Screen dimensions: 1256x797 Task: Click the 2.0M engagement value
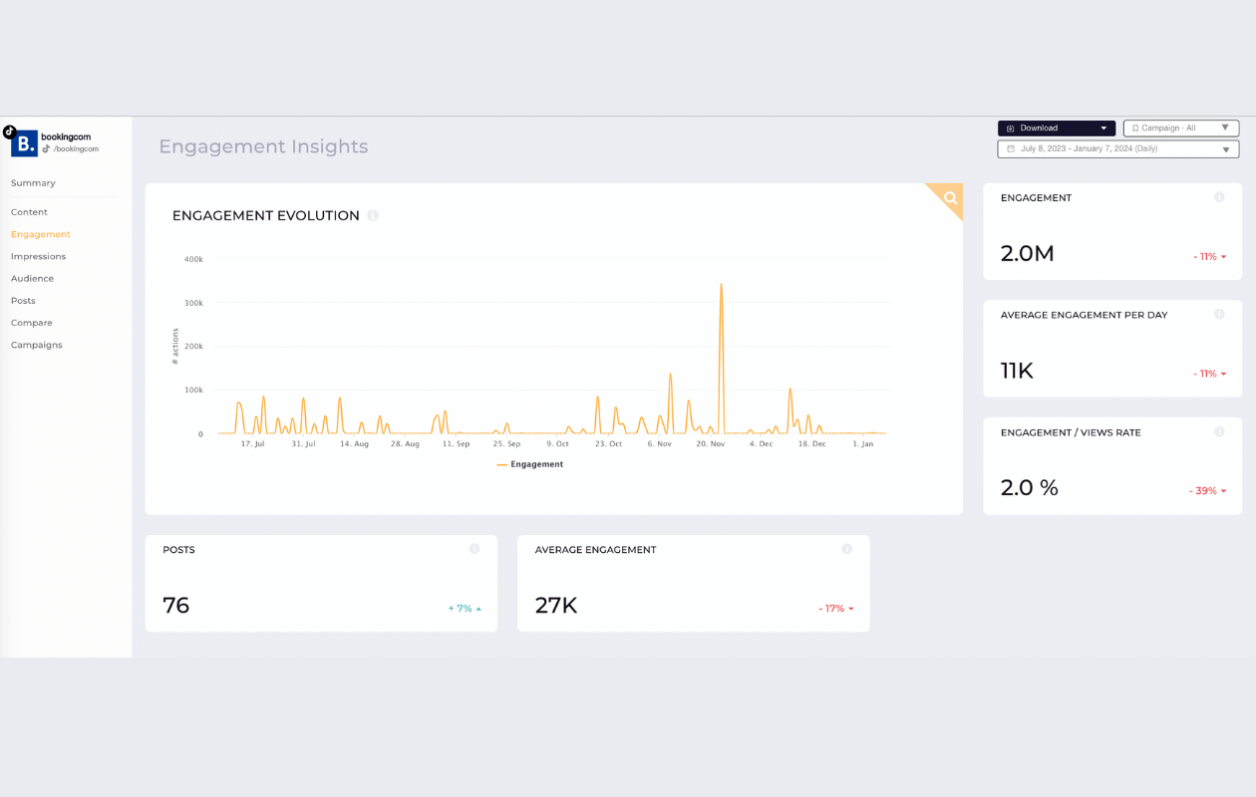click(1027, 254)
